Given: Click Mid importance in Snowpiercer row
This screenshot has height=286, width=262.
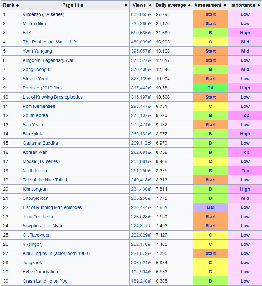Looking at the screenshot, I should click(x=245, y=198).
